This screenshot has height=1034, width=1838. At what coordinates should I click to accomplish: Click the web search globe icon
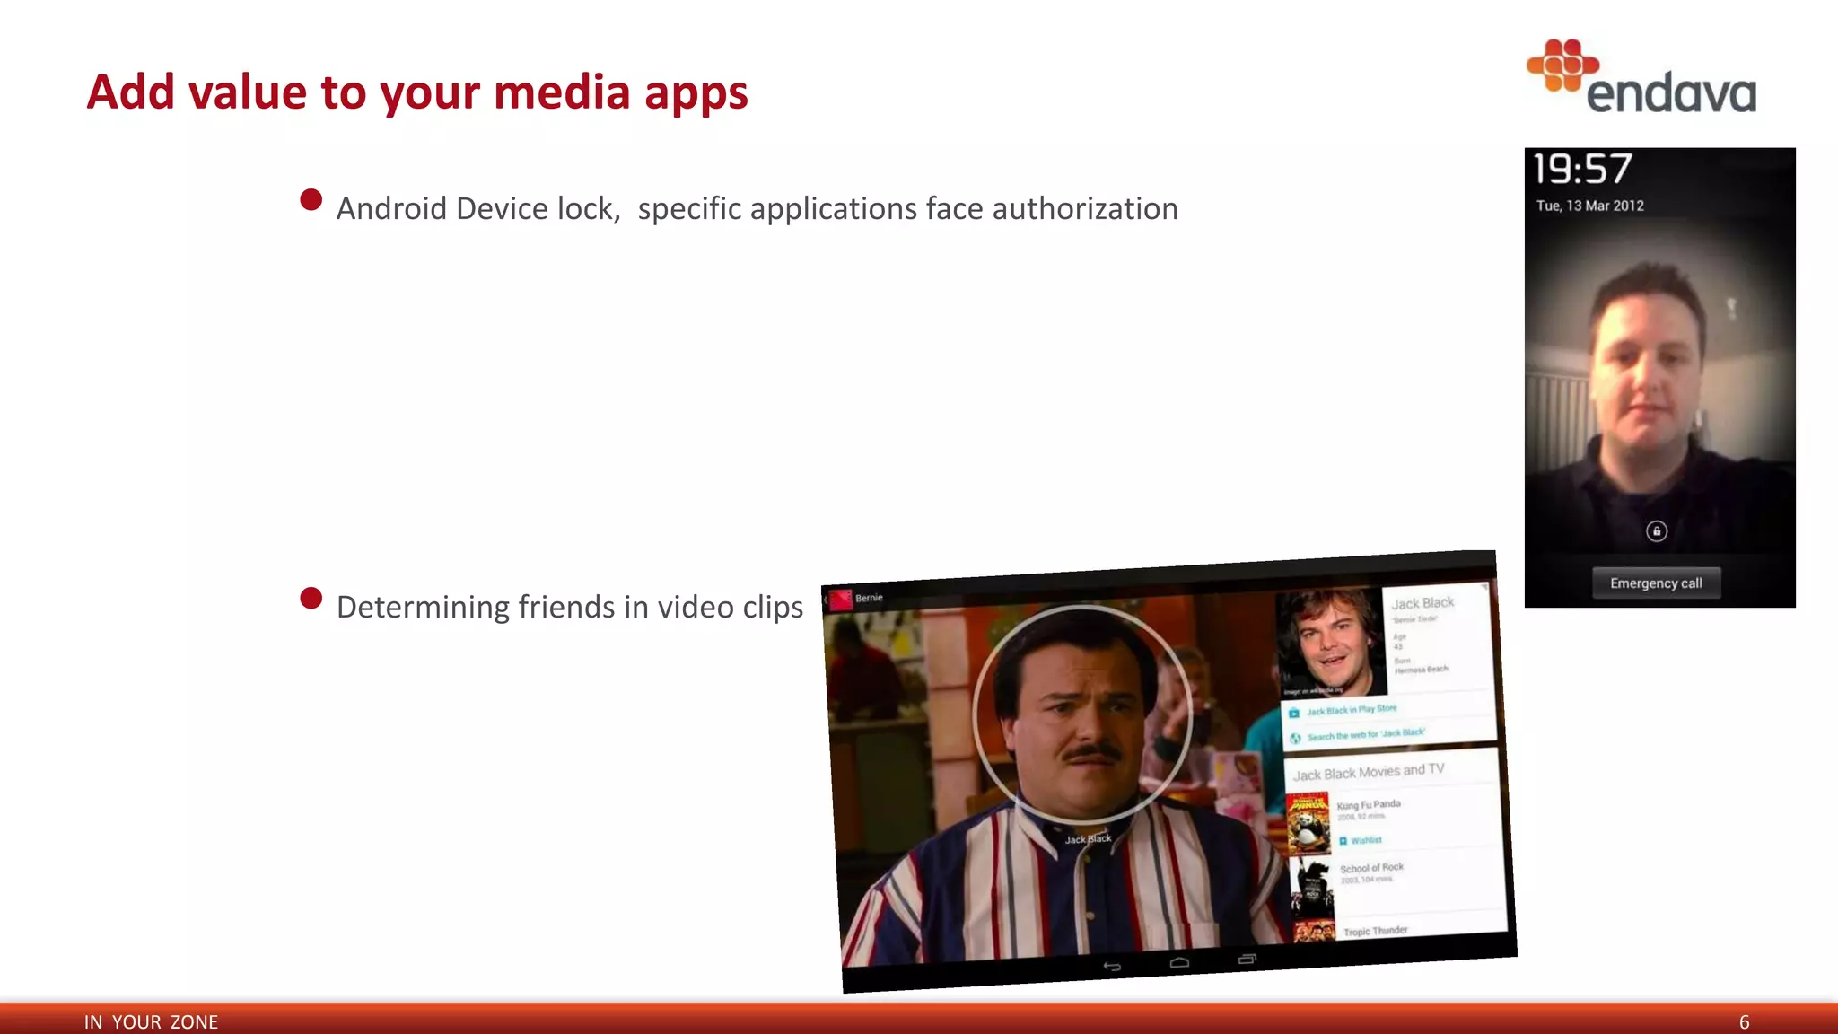pos(1295,739)
